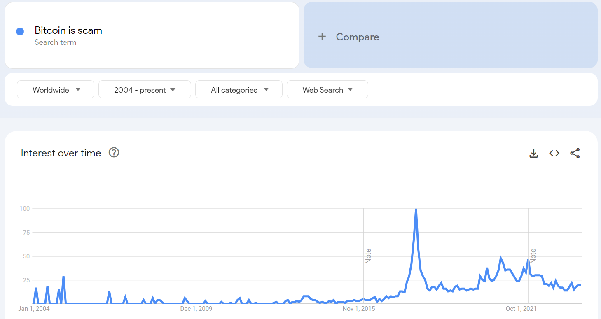Viewport: 601px width, 319px height.
Task: Edit the Bitcoin is scam search term
Action: pos(68,30)
